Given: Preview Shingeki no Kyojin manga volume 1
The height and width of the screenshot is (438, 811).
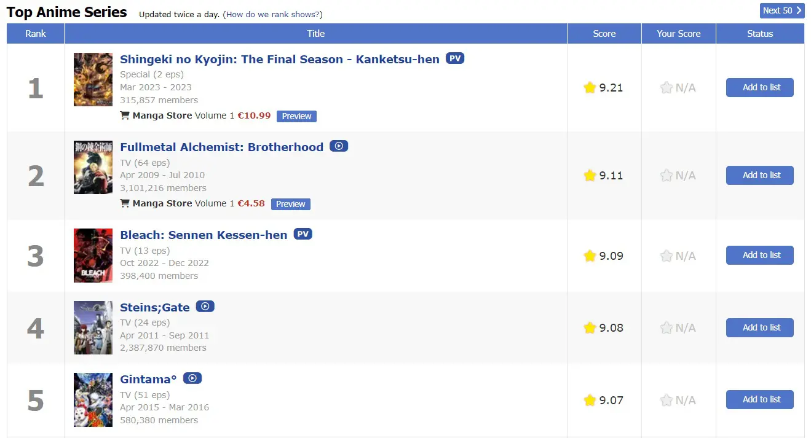Looking at the screenshot, I should tap(296, 116).
